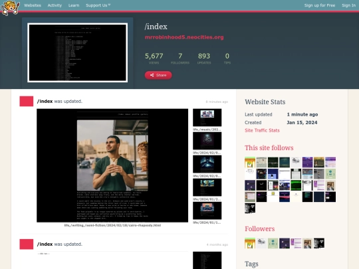The width and height of the screenshot is (359, 269).
Task: Open the third follower's pale green icon
Action: coord(273,243)
